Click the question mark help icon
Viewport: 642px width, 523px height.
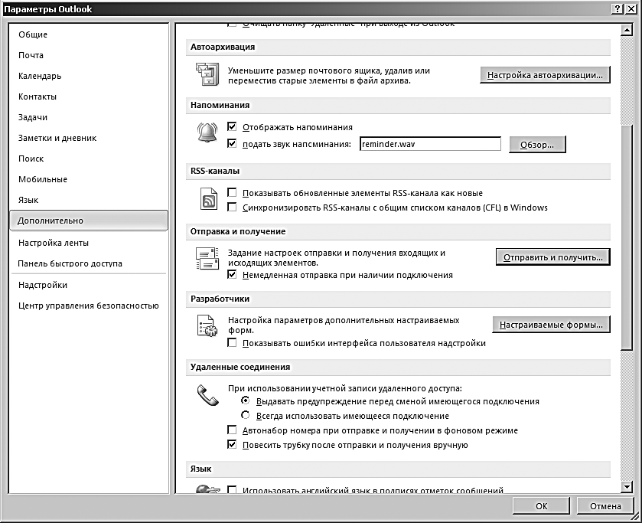coord(617,8)
